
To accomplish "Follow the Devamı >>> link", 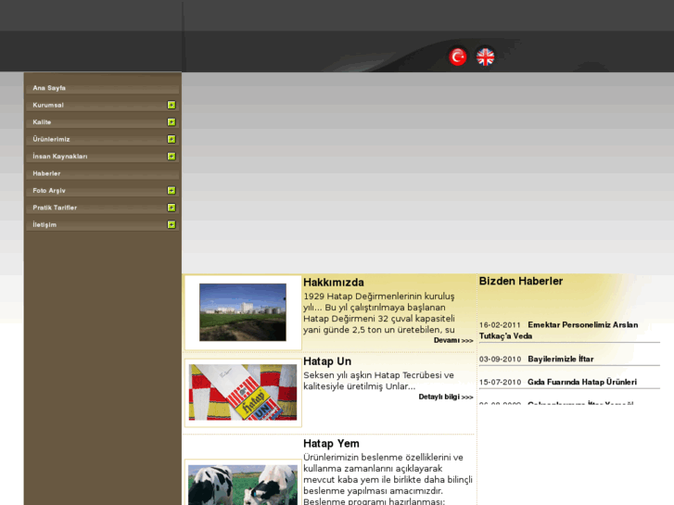I will 453,340.
